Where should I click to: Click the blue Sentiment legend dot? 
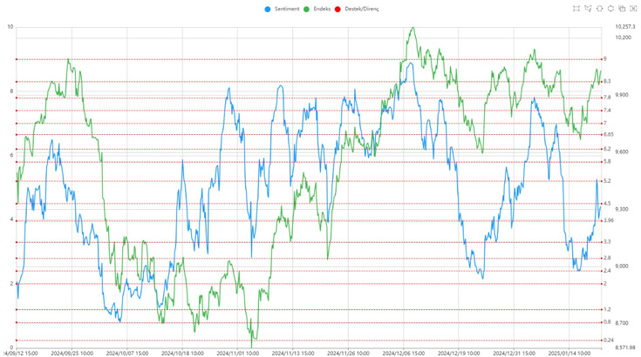267,9
